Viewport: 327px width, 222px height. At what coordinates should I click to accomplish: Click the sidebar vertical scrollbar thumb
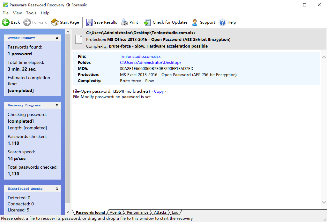68,119
